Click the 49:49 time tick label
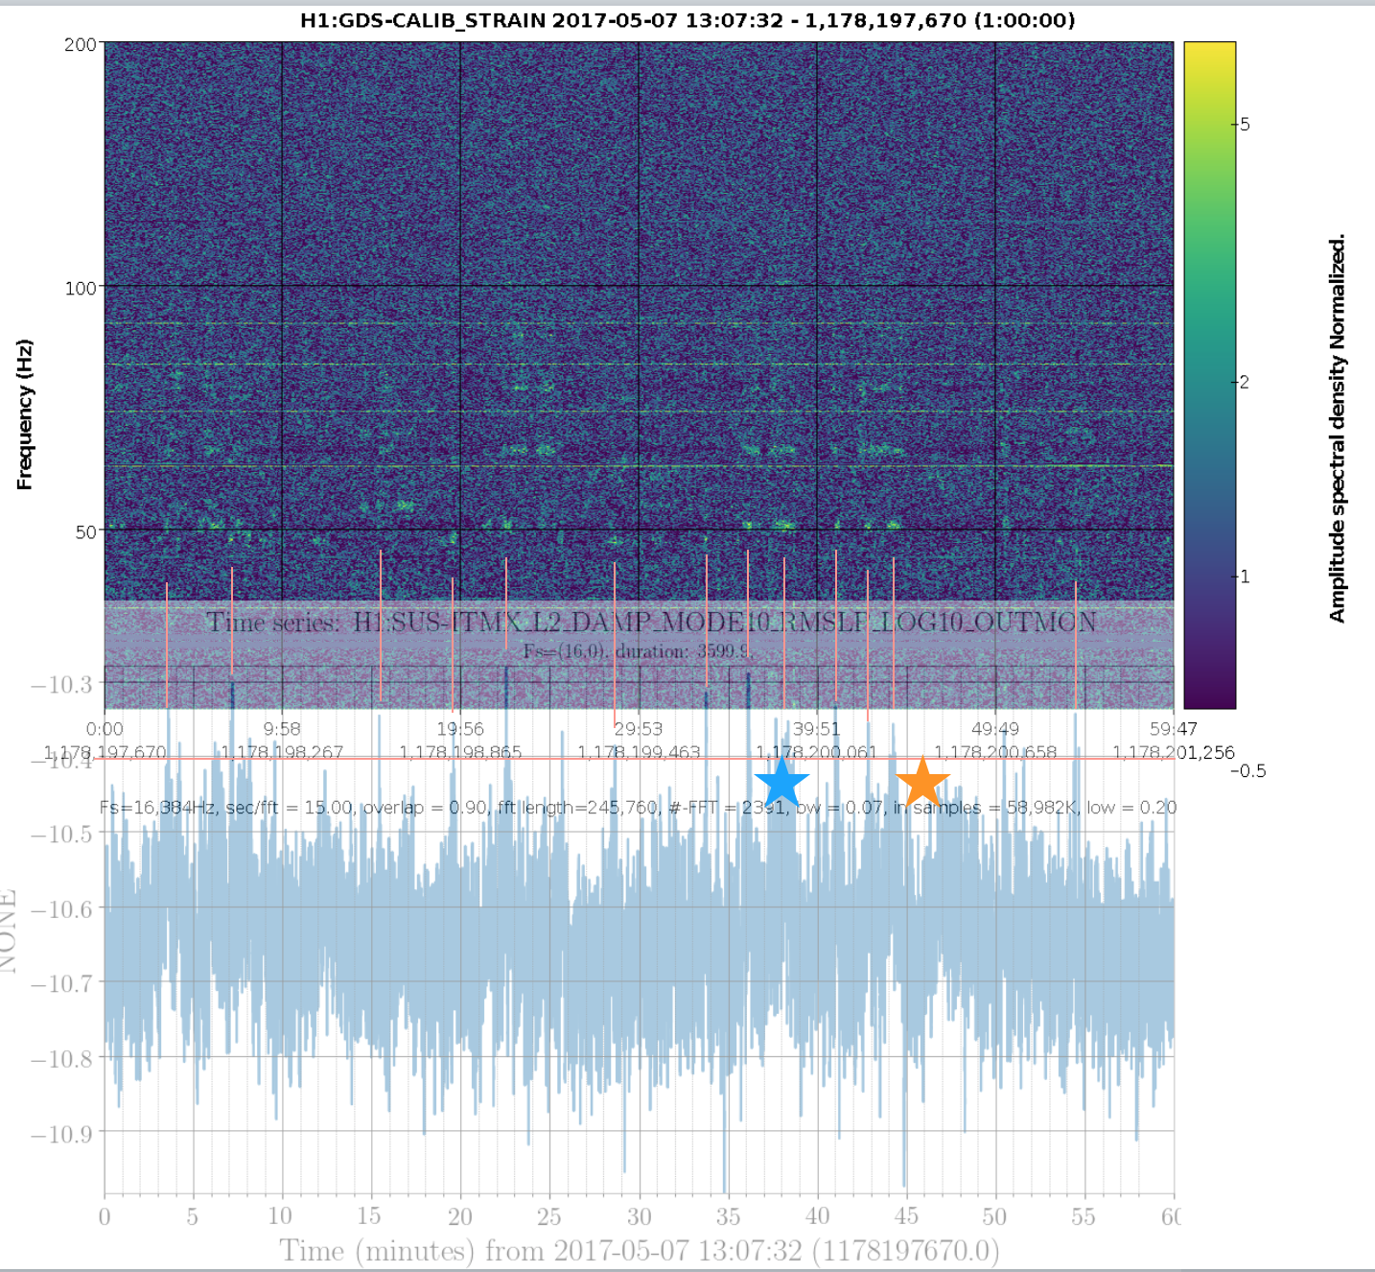 tap(995, 729)
